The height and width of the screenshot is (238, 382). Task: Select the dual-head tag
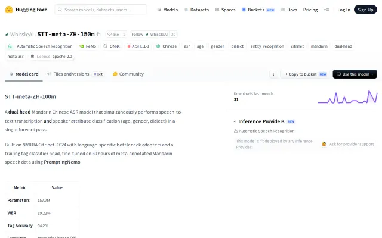[343, 46]
